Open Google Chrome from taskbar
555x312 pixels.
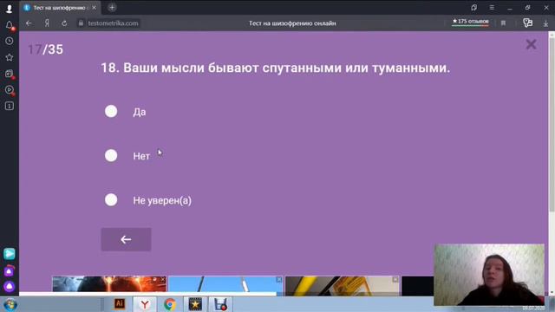[x=170, y=304]
